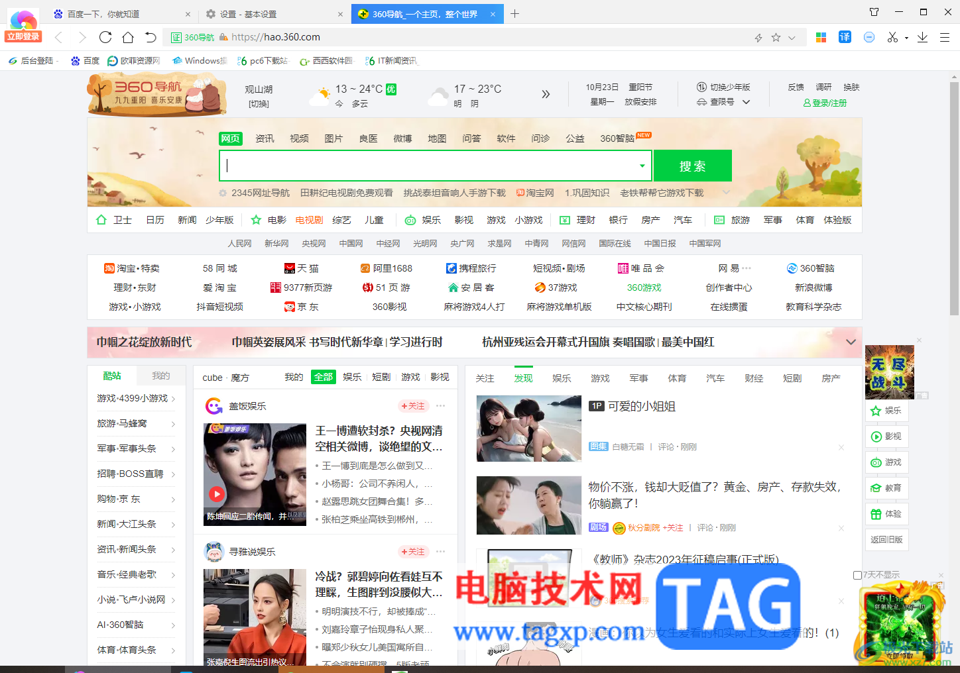Image resolution: width=960 pixels, height=673 pixels.
Task: Expand the 游戏·4399小游戏 row arrow
Action: click(x=173, y=399)
